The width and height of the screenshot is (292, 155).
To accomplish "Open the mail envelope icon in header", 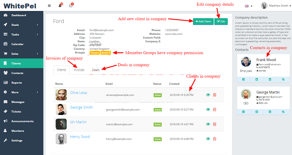I will [x=71, y=6].
